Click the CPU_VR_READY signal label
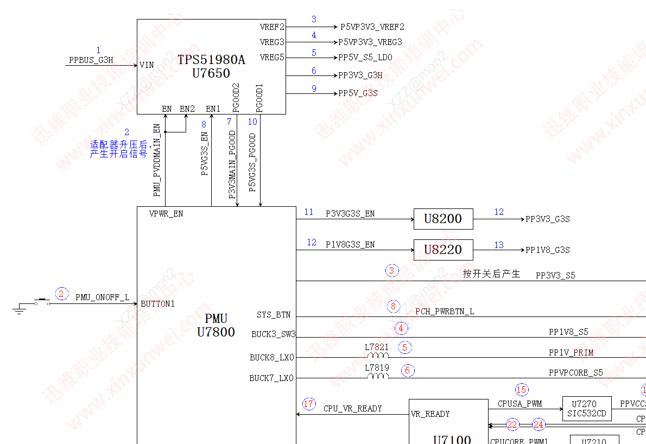646x444 pixels. point(353,409)
